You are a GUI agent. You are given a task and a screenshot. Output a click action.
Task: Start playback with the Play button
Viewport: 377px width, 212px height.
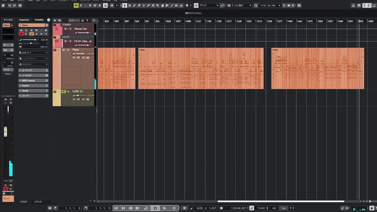click(165, 208)
